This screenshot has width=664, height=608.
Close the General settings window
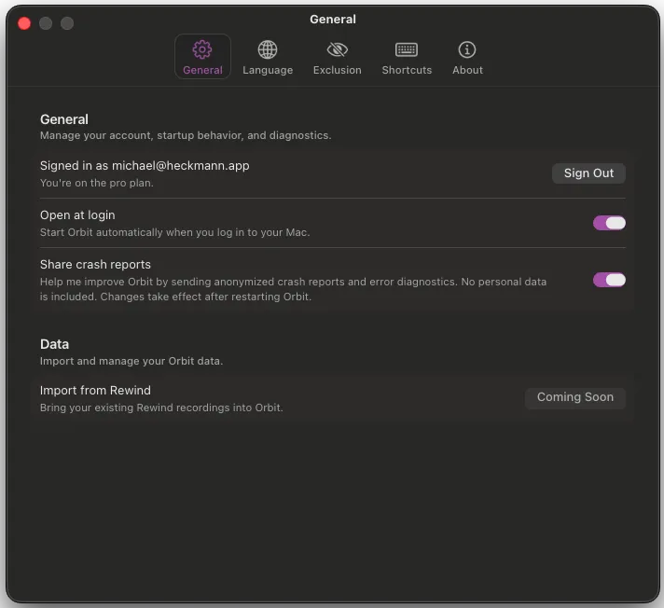(24, 23)
